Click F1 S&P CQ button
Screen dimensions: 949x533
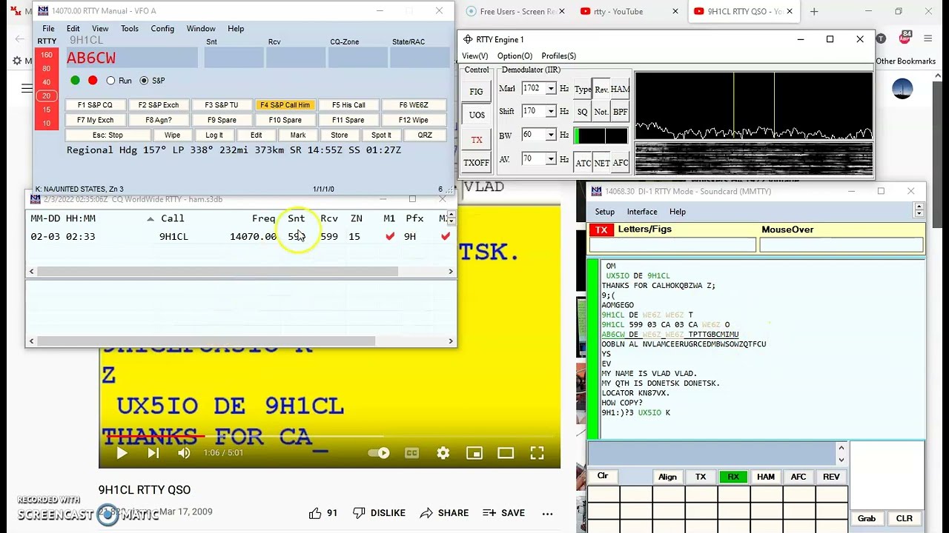click(x=95, y=105)
